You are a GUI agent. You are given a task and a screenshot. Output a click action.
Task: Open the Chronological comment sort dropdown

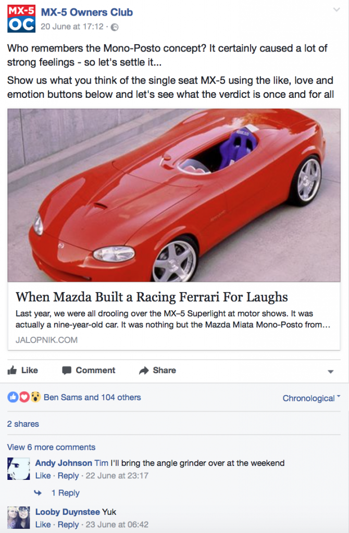click(311, 398)
